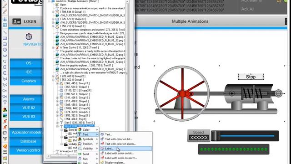This screenshot has width=291, height=164.
Task: Click the blue info icon in the left toolbar
Action: click(5, 19)
